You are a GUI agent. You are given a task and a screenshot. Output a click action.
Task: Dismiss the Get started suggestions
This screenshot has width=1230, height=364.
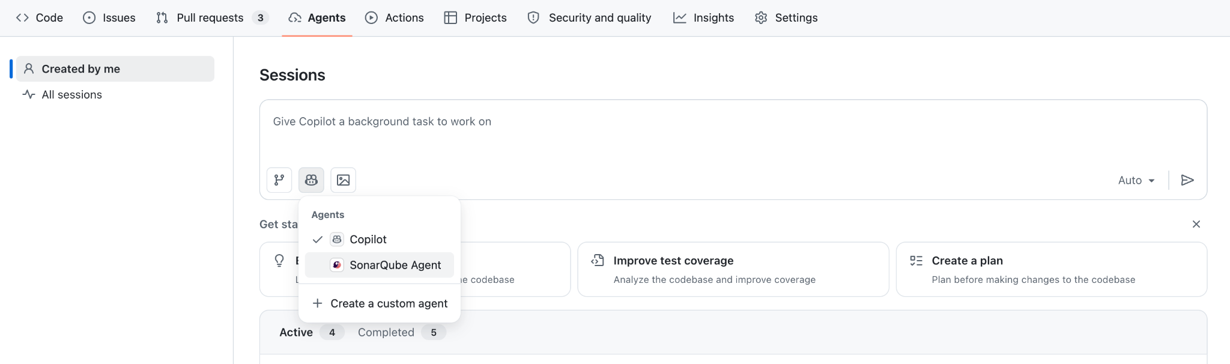click(x=1196, y=224)
